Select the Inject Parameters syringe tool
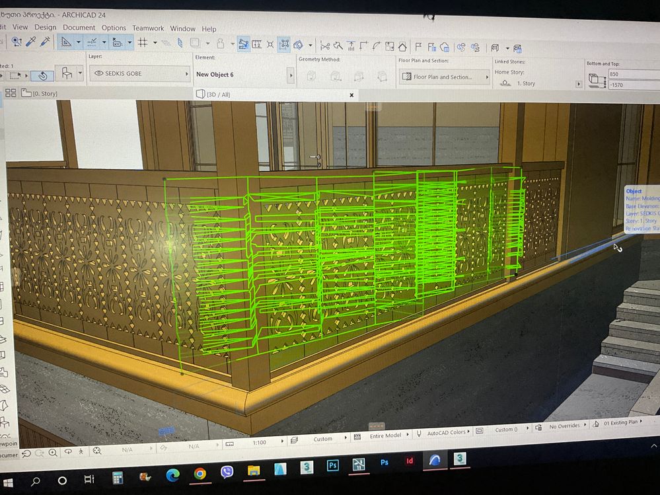This screenshot has height=495, width=660. tap(45, 42)
